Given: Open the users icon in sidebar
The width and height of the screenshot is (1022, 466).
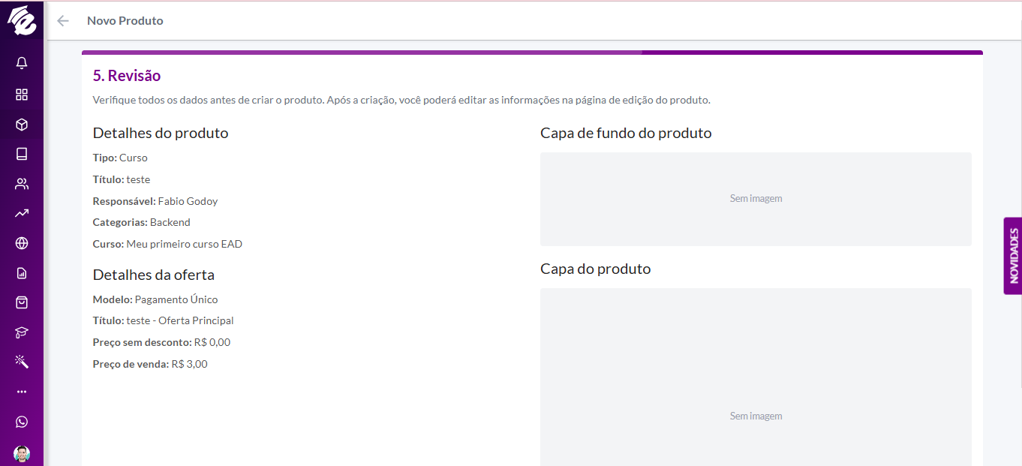Looking at the screenshot, I should tap(22, 184).
